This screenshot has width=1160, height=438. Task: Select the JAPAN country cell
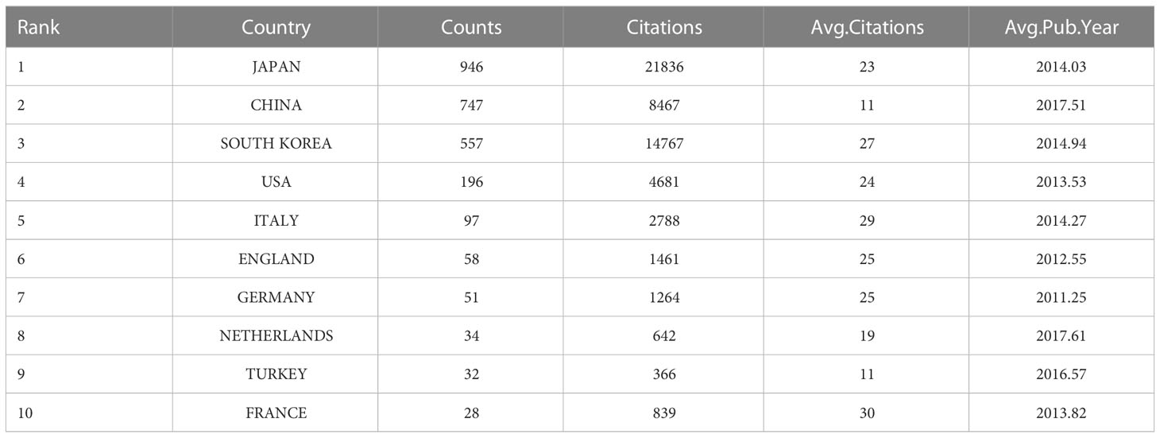point(276,67)
